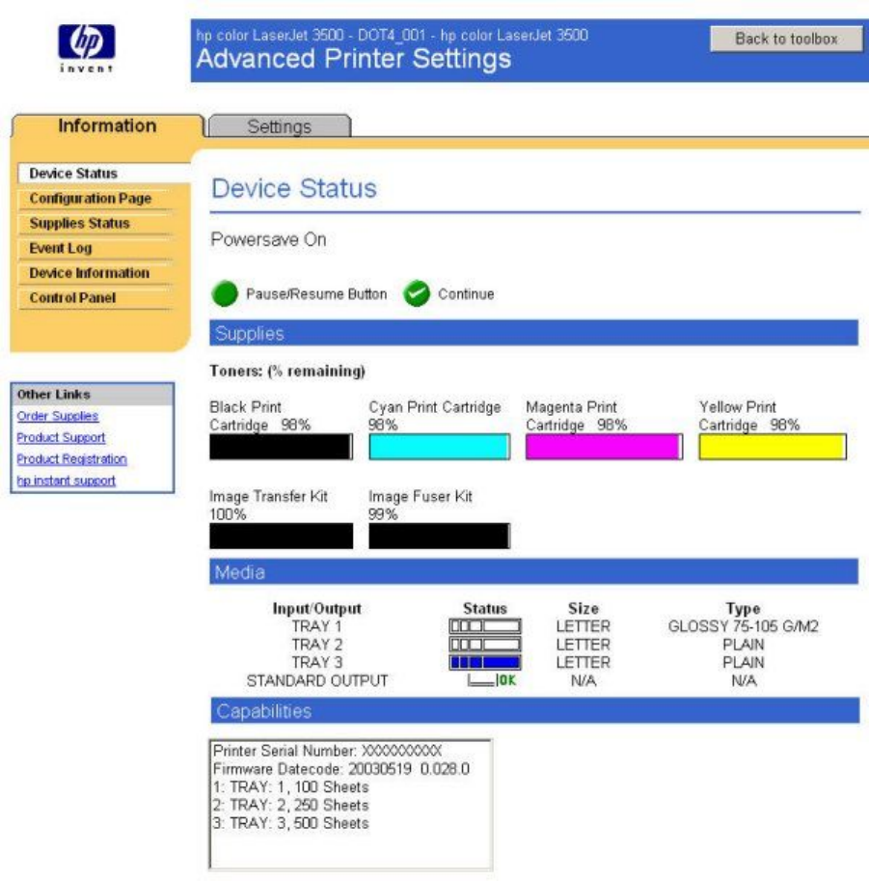Click the Standard Output OK status icon
This screenshot has width=869, height=881.
pyautogui.click(x=492, y=681)
